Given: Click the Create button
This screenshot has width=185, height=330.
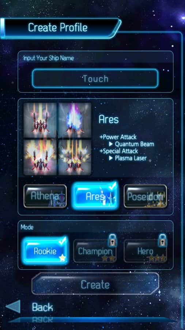Looking at the screenshot, I should tap(95, 285).
